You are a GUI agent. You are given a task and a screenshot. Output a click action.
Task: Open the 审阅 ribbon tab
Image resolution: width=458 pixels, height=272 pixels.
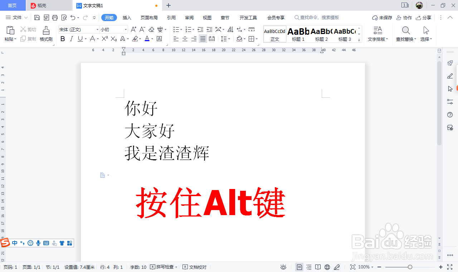(x=189, y=17)
